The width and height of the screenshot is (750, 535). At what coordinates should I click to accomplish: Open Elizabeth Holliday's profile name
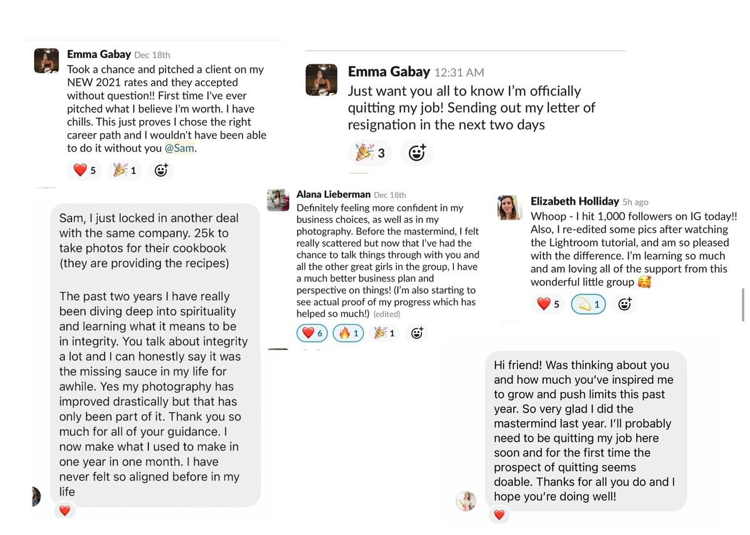pos(574,201)
